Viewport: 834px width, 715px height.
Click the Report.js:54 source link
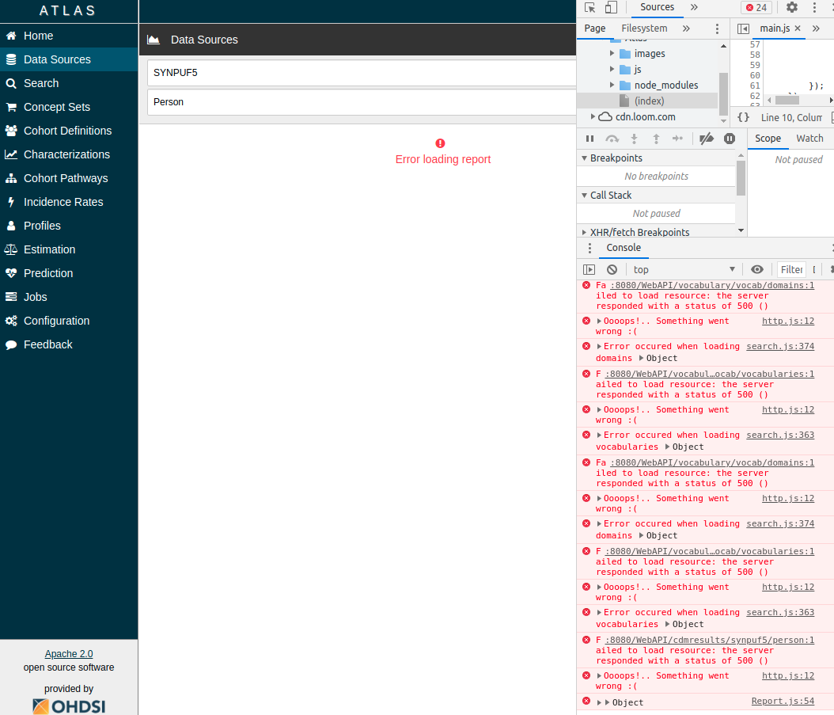783,701
